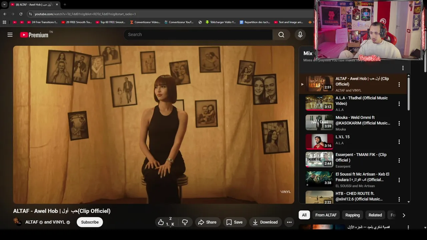Select the Rapping filter chip
This screenshot has width=427, height=240.
pos(353,215)
